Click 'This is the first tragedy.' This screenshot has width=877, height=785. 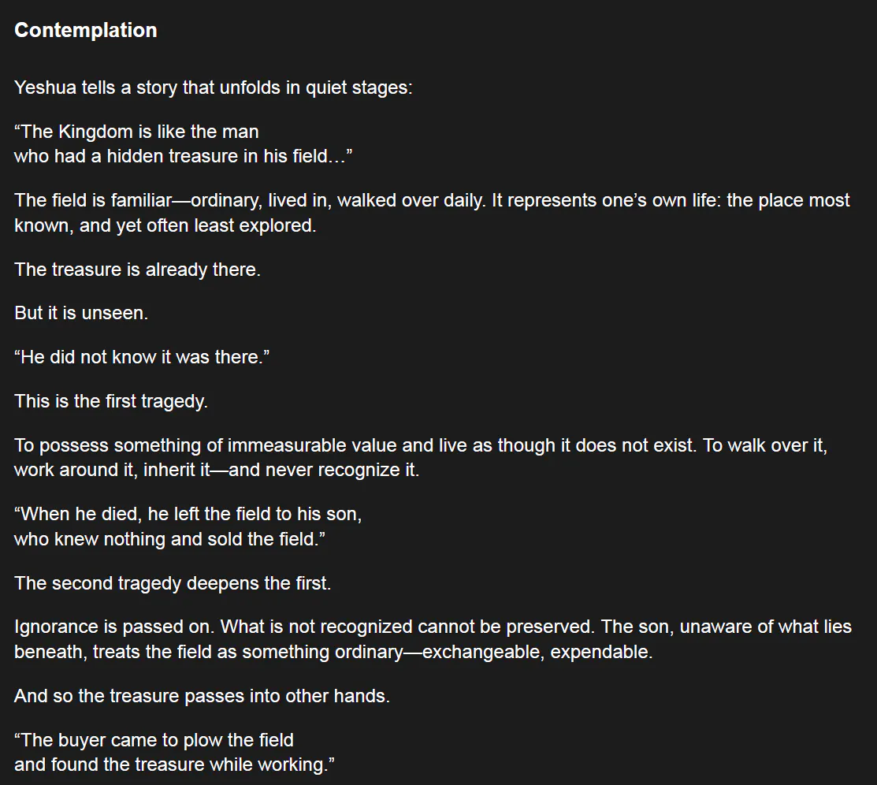[x=111, y=401]
